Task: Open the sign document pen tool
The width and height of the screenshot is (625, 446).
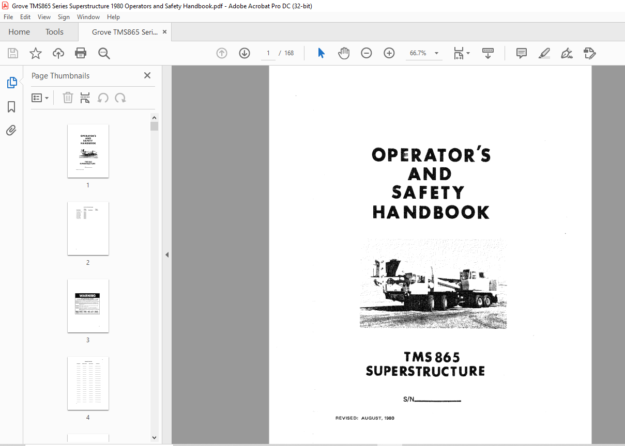Action: (567, 53)
